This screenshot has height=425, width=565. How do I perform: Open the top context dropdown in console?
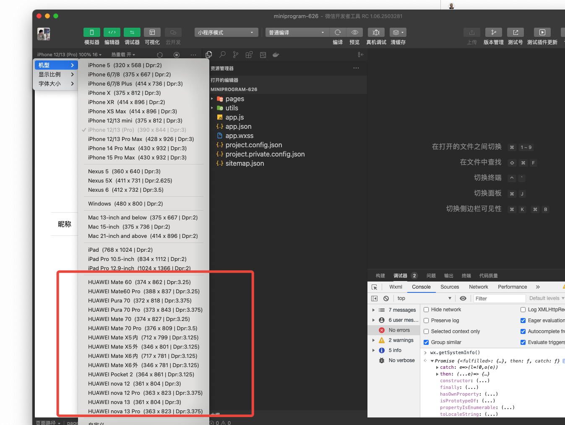coord(424,298)
